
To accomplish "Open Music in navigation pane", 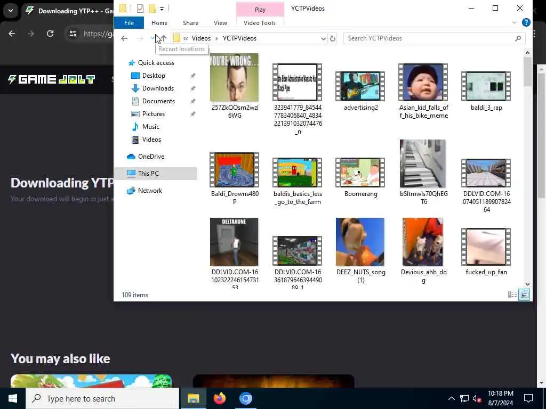I will [150, 127].
